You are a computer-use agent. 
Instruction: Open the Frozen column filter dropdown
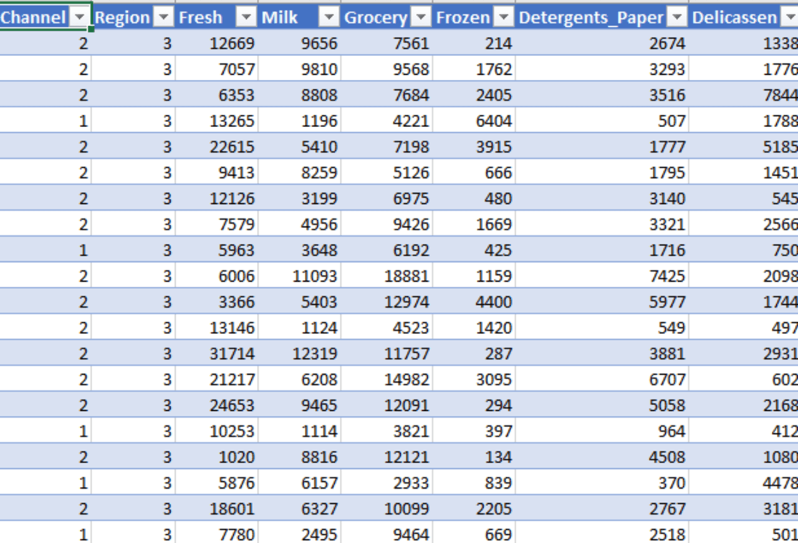click(503, 17)
